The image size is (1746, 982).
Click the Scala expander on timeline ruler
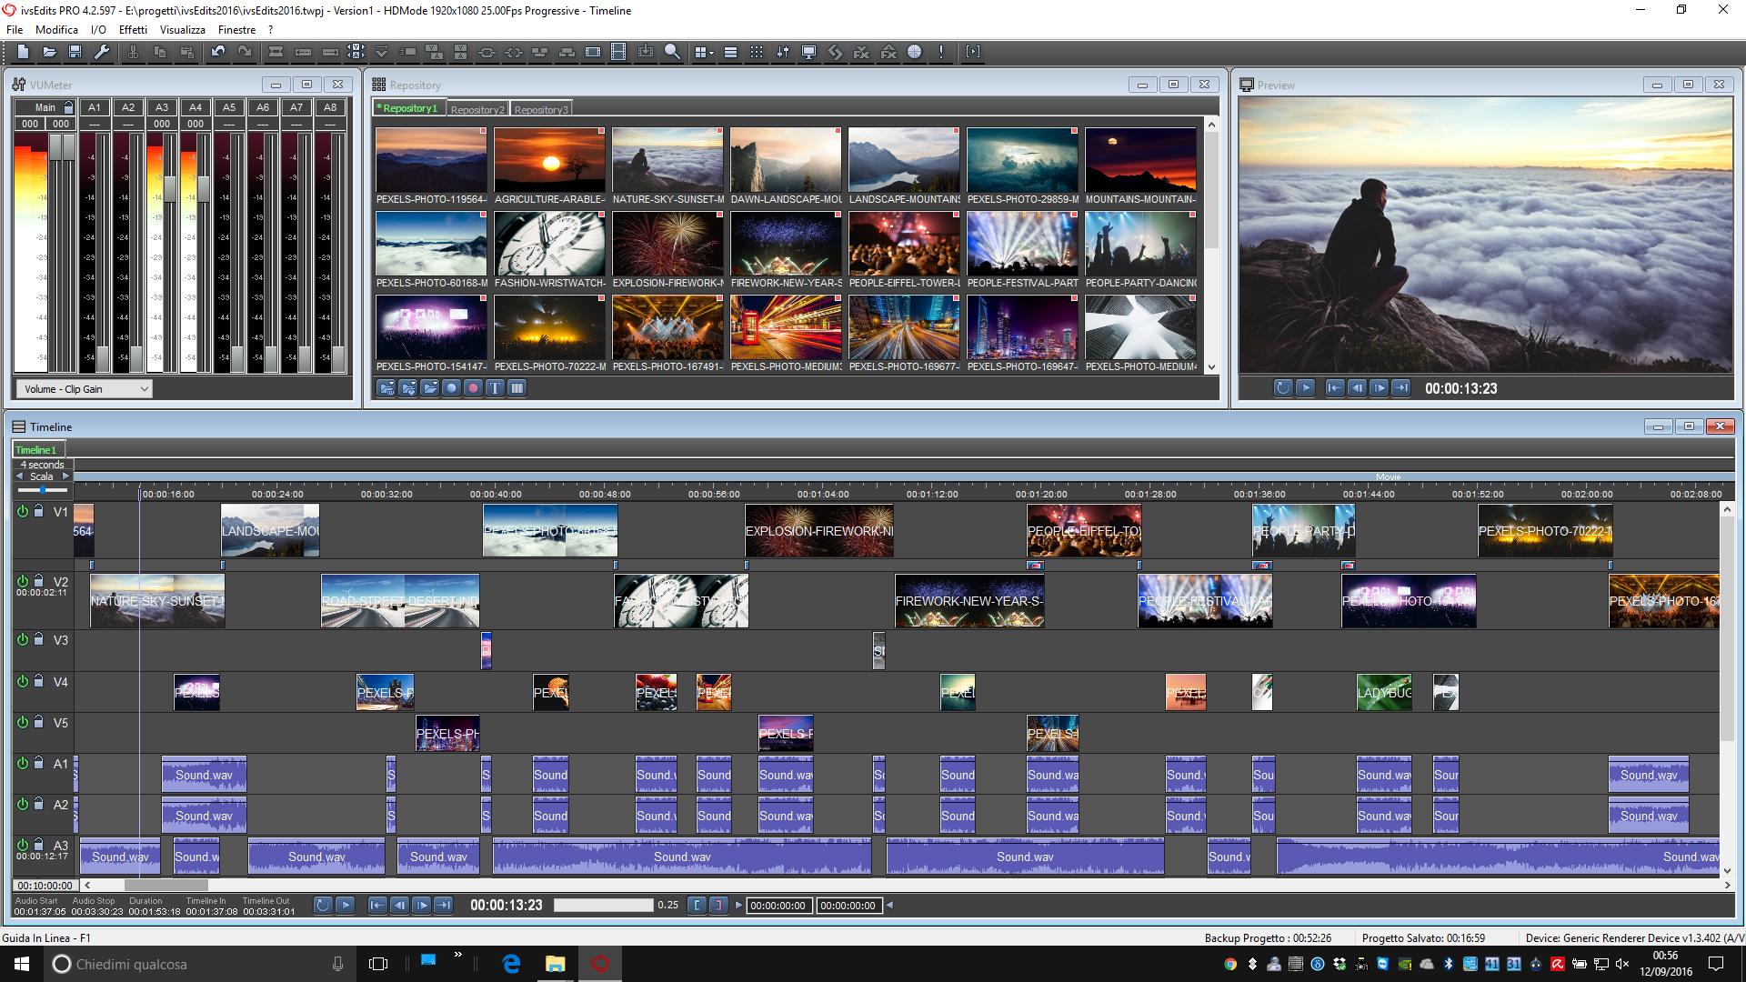[x=68, y=476]
